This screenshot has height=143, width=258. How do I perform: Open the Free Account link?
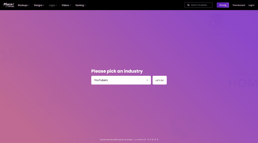coord(239,5)
